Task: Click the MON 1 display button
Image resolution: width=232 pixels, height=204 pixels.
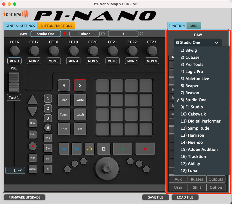Action: pyautogui.click(x=14, y=61)
